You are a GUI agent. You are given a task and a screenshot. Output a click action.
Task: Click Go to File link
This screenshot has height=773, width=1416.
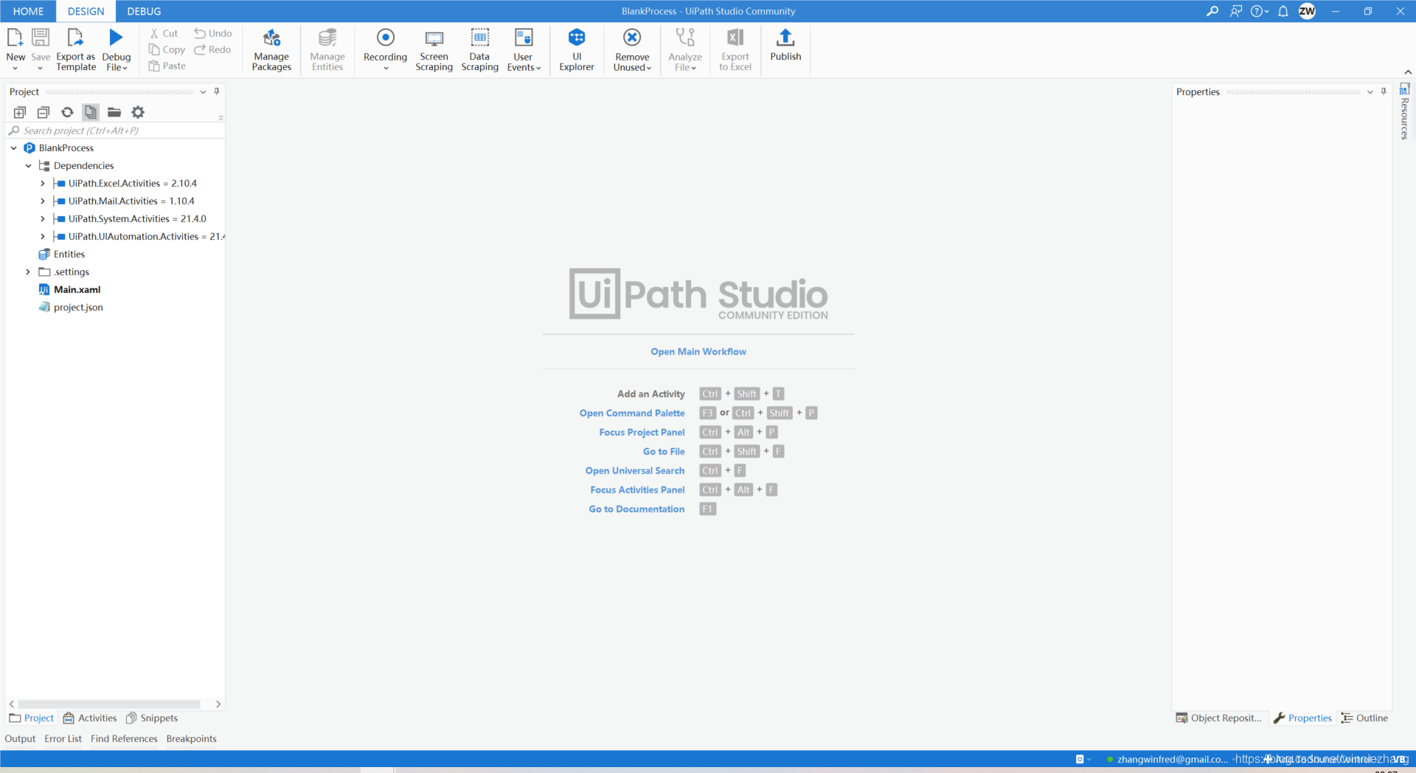click(664, 451)
